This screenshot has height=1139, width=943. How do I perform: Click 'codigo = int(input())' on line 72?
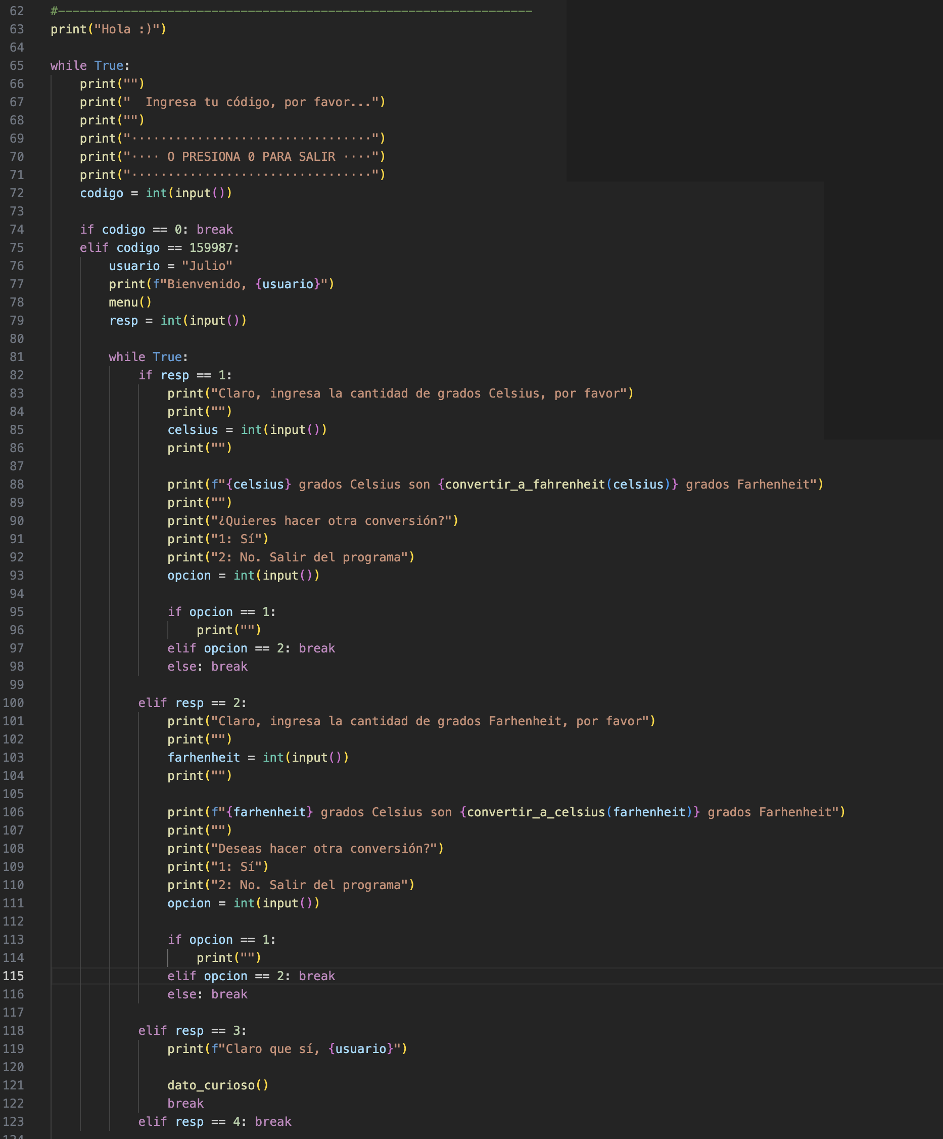(156, 193)
